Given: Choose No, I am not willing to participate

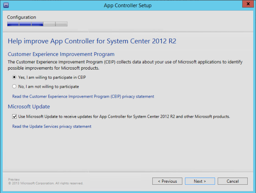Looking at the screenshot, I should [x=15, y=87].
